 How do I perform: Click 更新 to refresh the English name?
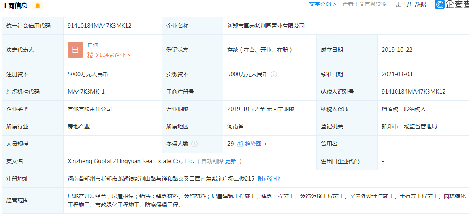230,161
